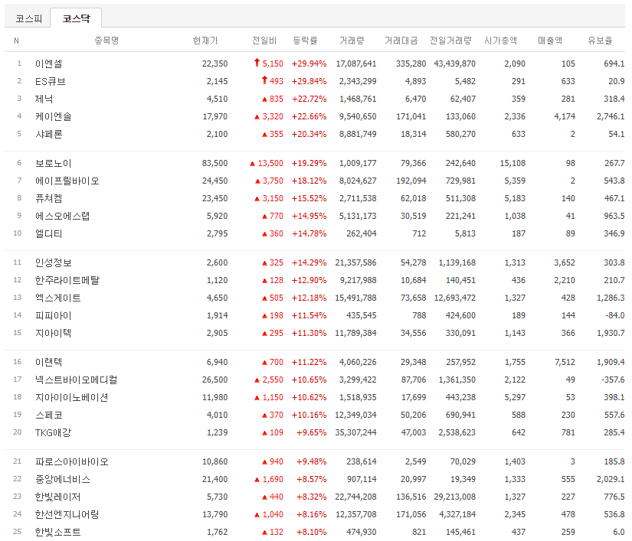Click the 전일비 column header

pyautogui.click(x=264, y=41)
